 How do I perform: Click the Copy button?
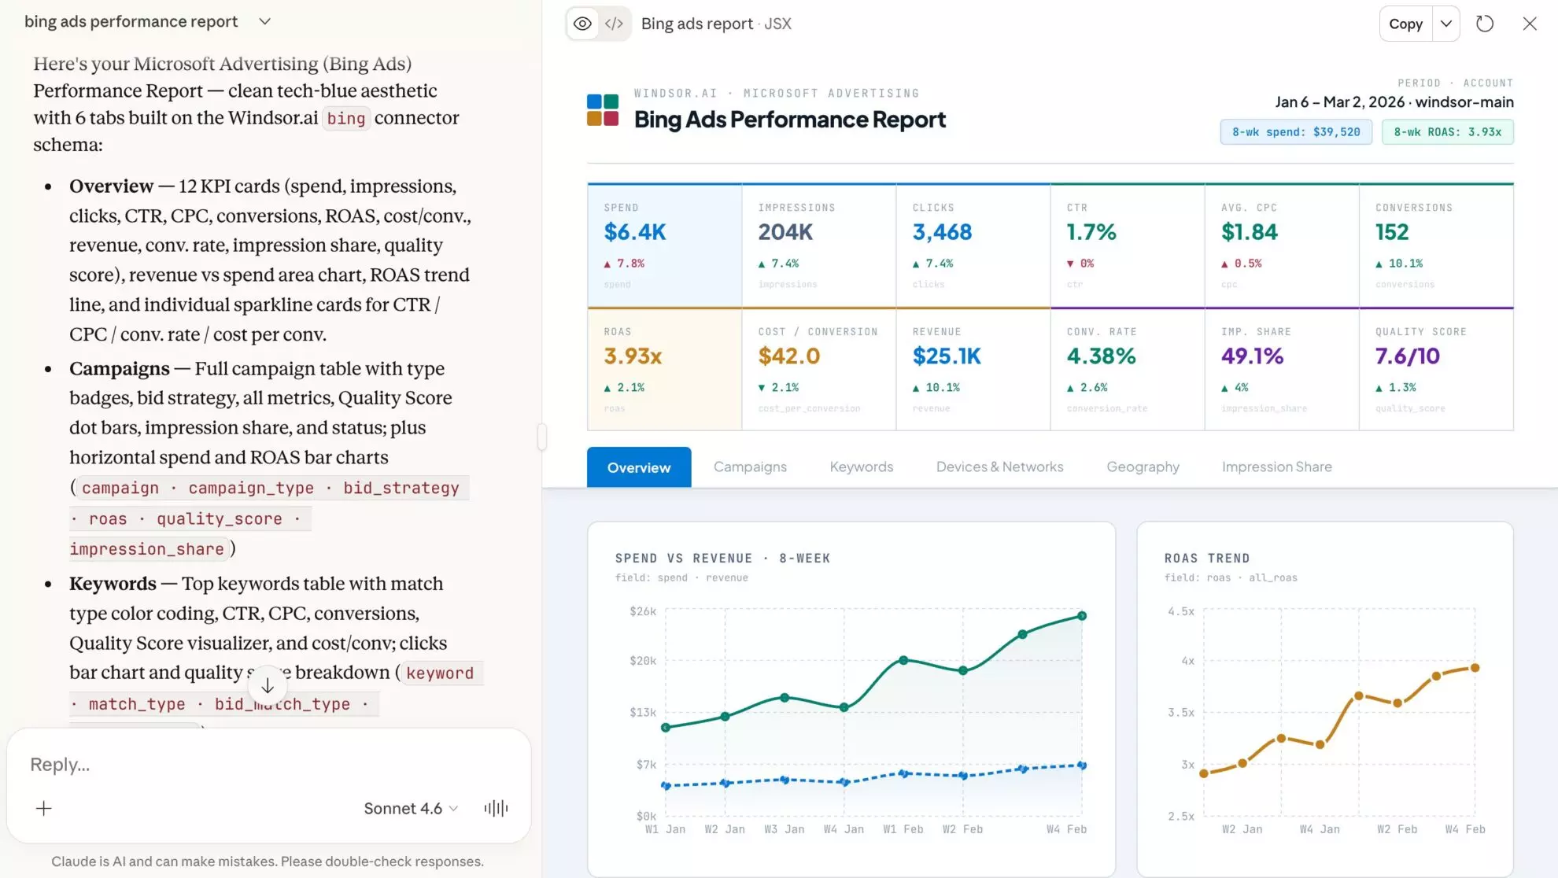1405,24
